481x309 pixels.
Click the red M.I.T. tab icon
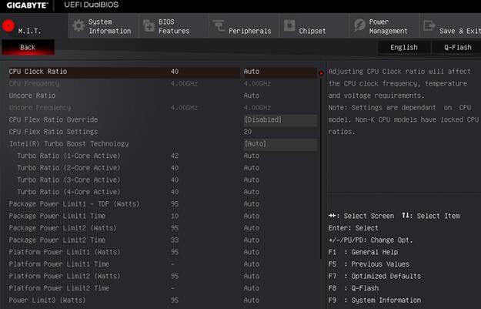pyautogui.click(x=8, y=25)
